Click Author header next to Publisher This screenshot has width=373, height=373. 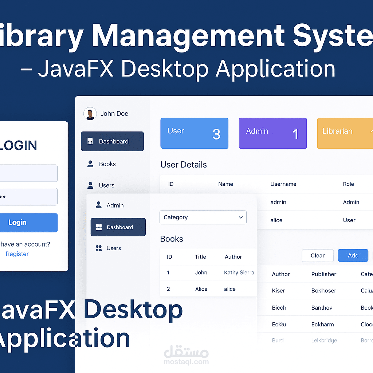coord(281,274)
